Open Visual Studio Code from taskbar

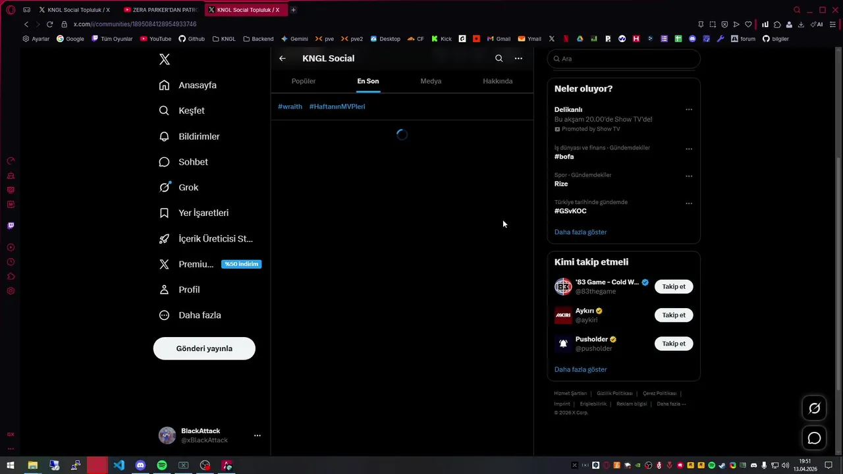[x=119, y=465]
